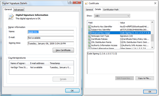
Task: Click the Authority Information Access field icon
Action: coord(89,45)
